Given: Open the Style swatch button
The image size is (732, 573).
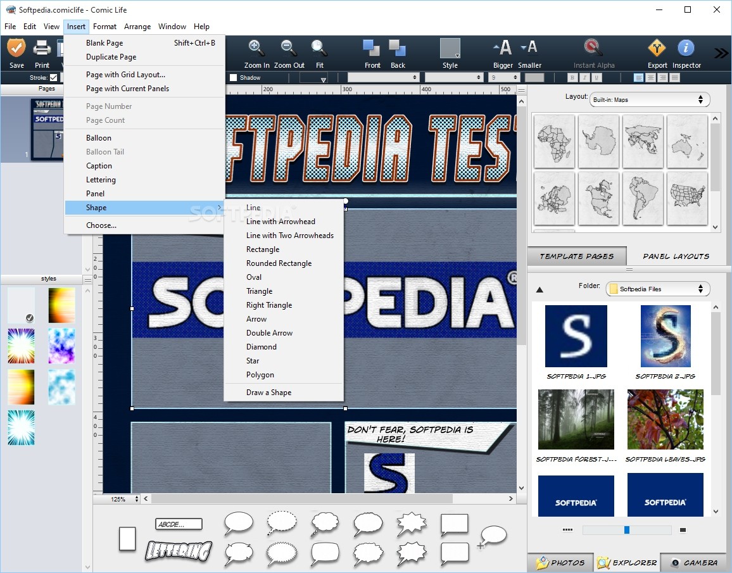Looking at the screenshot, I should point(450,48).
